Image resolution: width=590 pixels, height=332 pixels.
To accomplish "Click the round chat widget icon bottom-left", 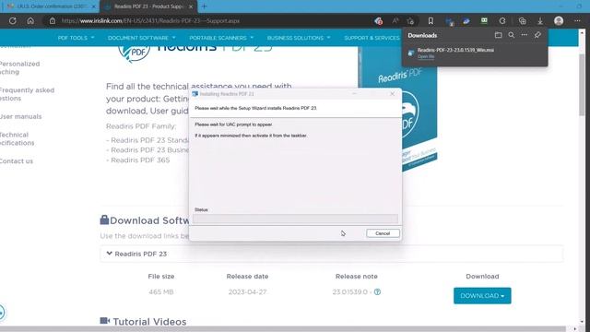I will click(2, 312).
